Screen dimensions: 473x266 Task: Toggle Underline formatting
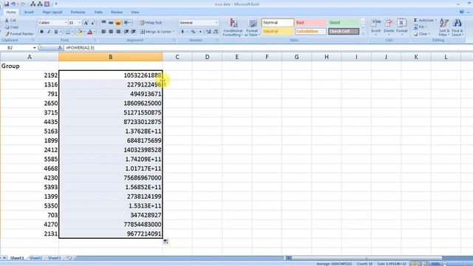click(x=56, y=32)
